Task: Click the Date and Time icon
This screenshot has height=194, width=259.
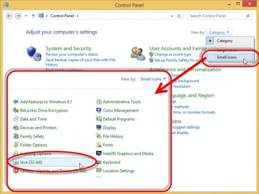Action: pos(16,119)
